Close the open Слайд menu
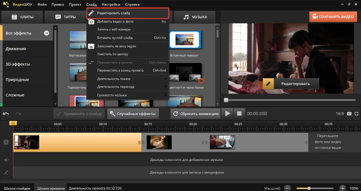Screen dimensions: 361x191 coord(92,4)
